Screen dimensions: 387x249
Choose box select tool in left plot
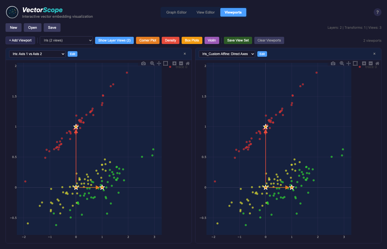pyautogui.click(x=166, y=63)
